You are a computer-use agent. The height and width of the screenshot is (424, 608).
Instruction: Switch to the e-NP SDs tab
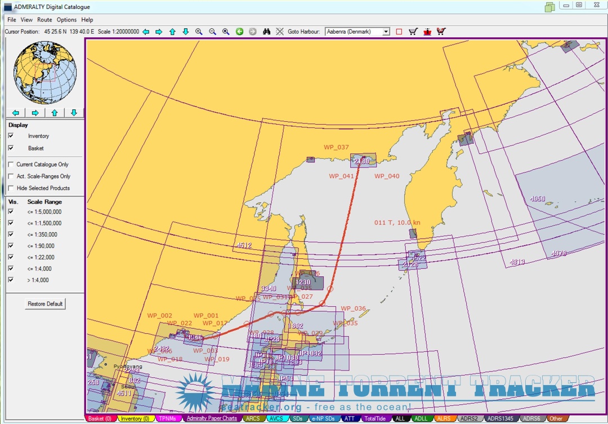[324, 418]
